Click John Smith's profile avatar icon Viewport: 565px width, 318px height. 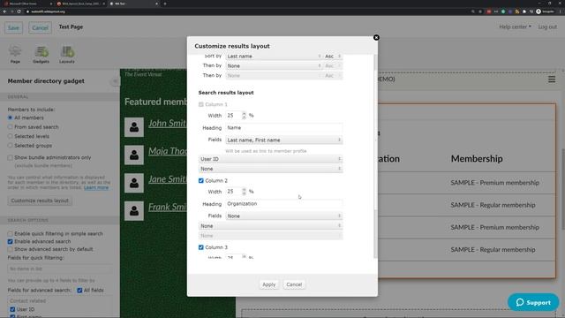tap(134, 127)
